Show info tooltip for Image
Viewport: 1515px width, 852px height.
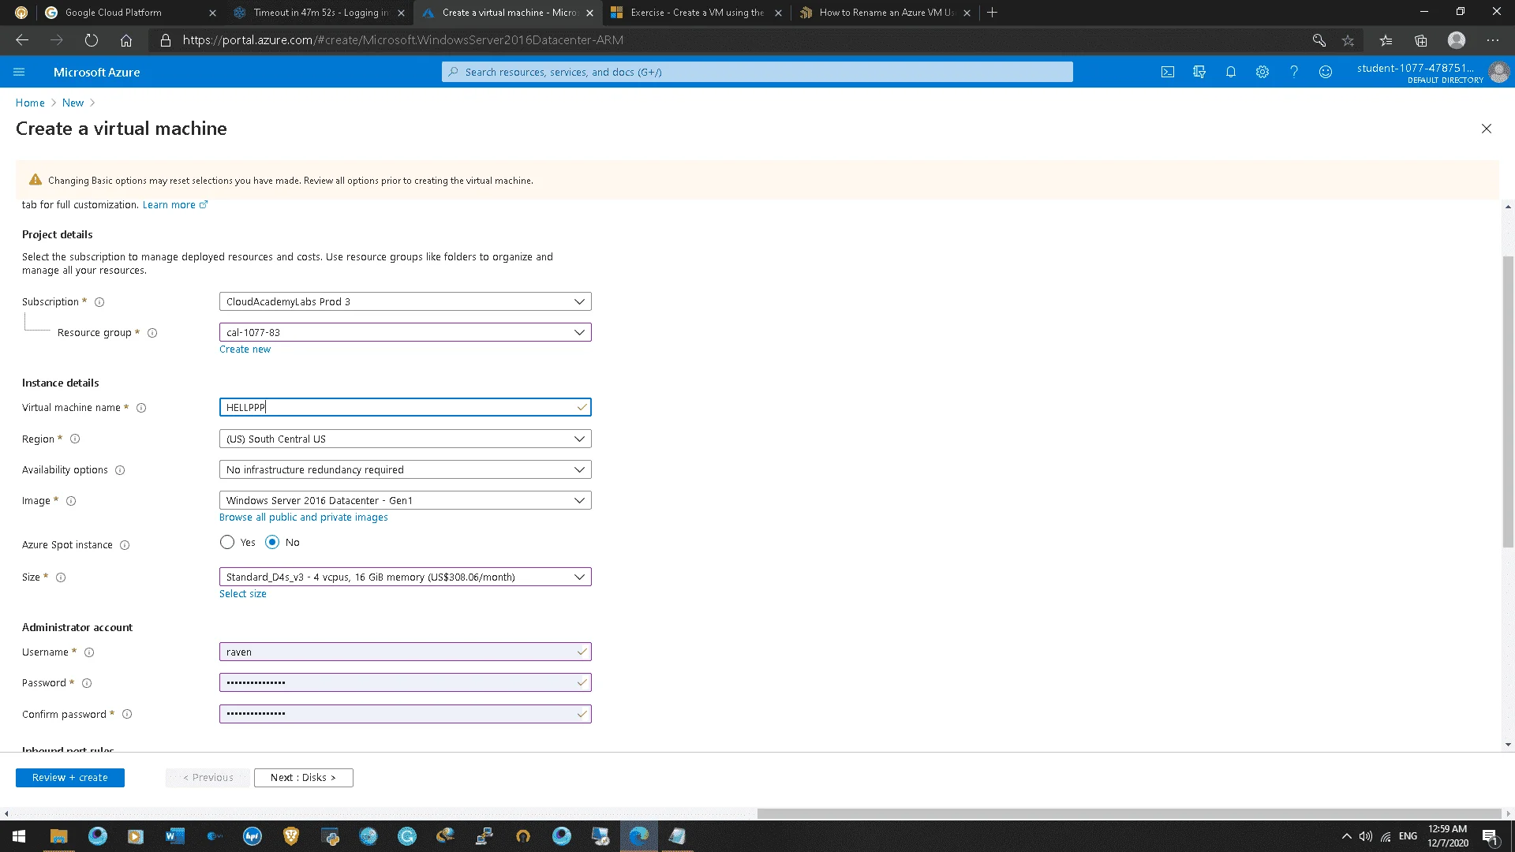[71, 501]
